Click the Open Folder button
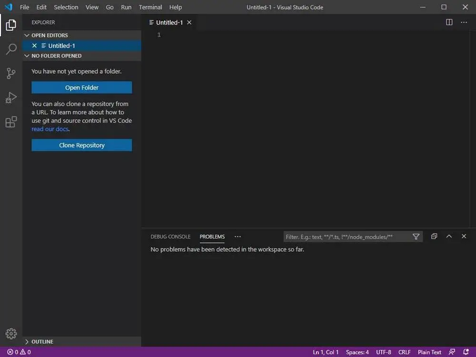Image resolution: width=476 pixels, height=357 pixels. tap(82, 88)
